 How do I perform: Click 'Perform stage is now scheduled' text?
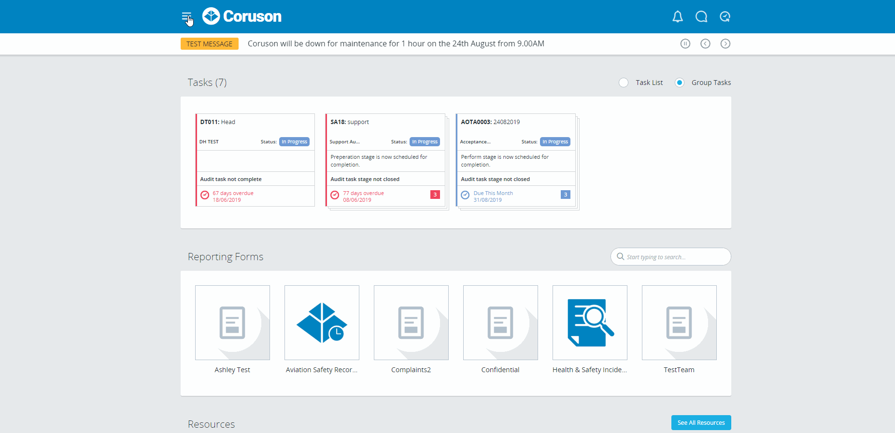point(505,161)
